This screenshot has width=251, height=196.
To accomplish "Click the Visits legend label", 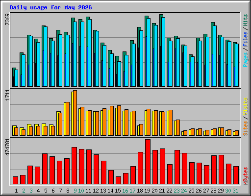I will tap(246, 107).
